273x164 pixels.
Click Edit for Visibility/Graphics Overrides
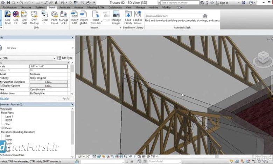point(48,82)
